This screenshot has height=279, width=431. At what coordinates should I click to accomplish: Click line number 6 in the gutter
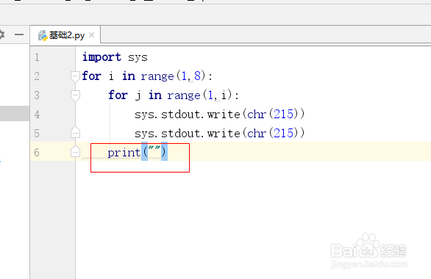tap(37, 153)
